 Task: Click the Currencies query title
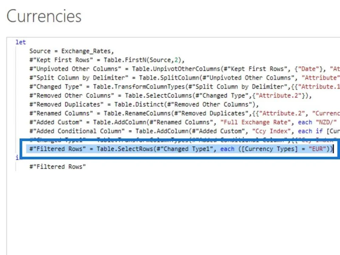coord(44,16)
